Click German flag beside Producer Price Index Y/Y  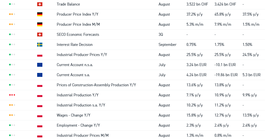[x=40, y=14]
